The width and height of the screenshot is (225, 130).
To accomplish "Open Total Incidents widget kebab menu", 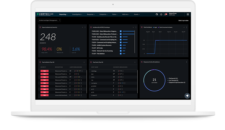I will [186, 27].
